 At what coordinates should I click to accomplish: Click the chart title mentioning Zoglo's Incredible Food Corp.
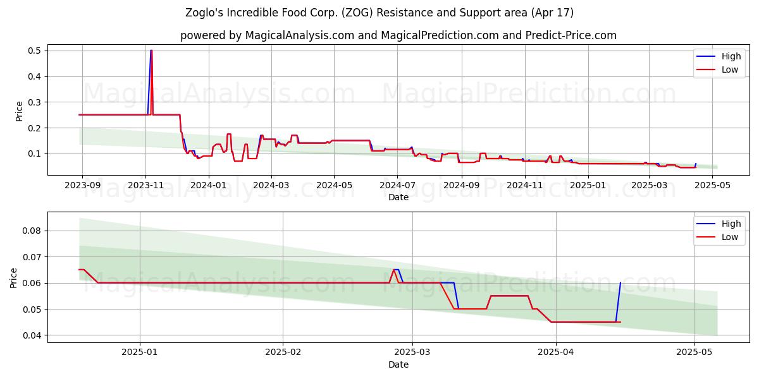click(x=379, y=13)
